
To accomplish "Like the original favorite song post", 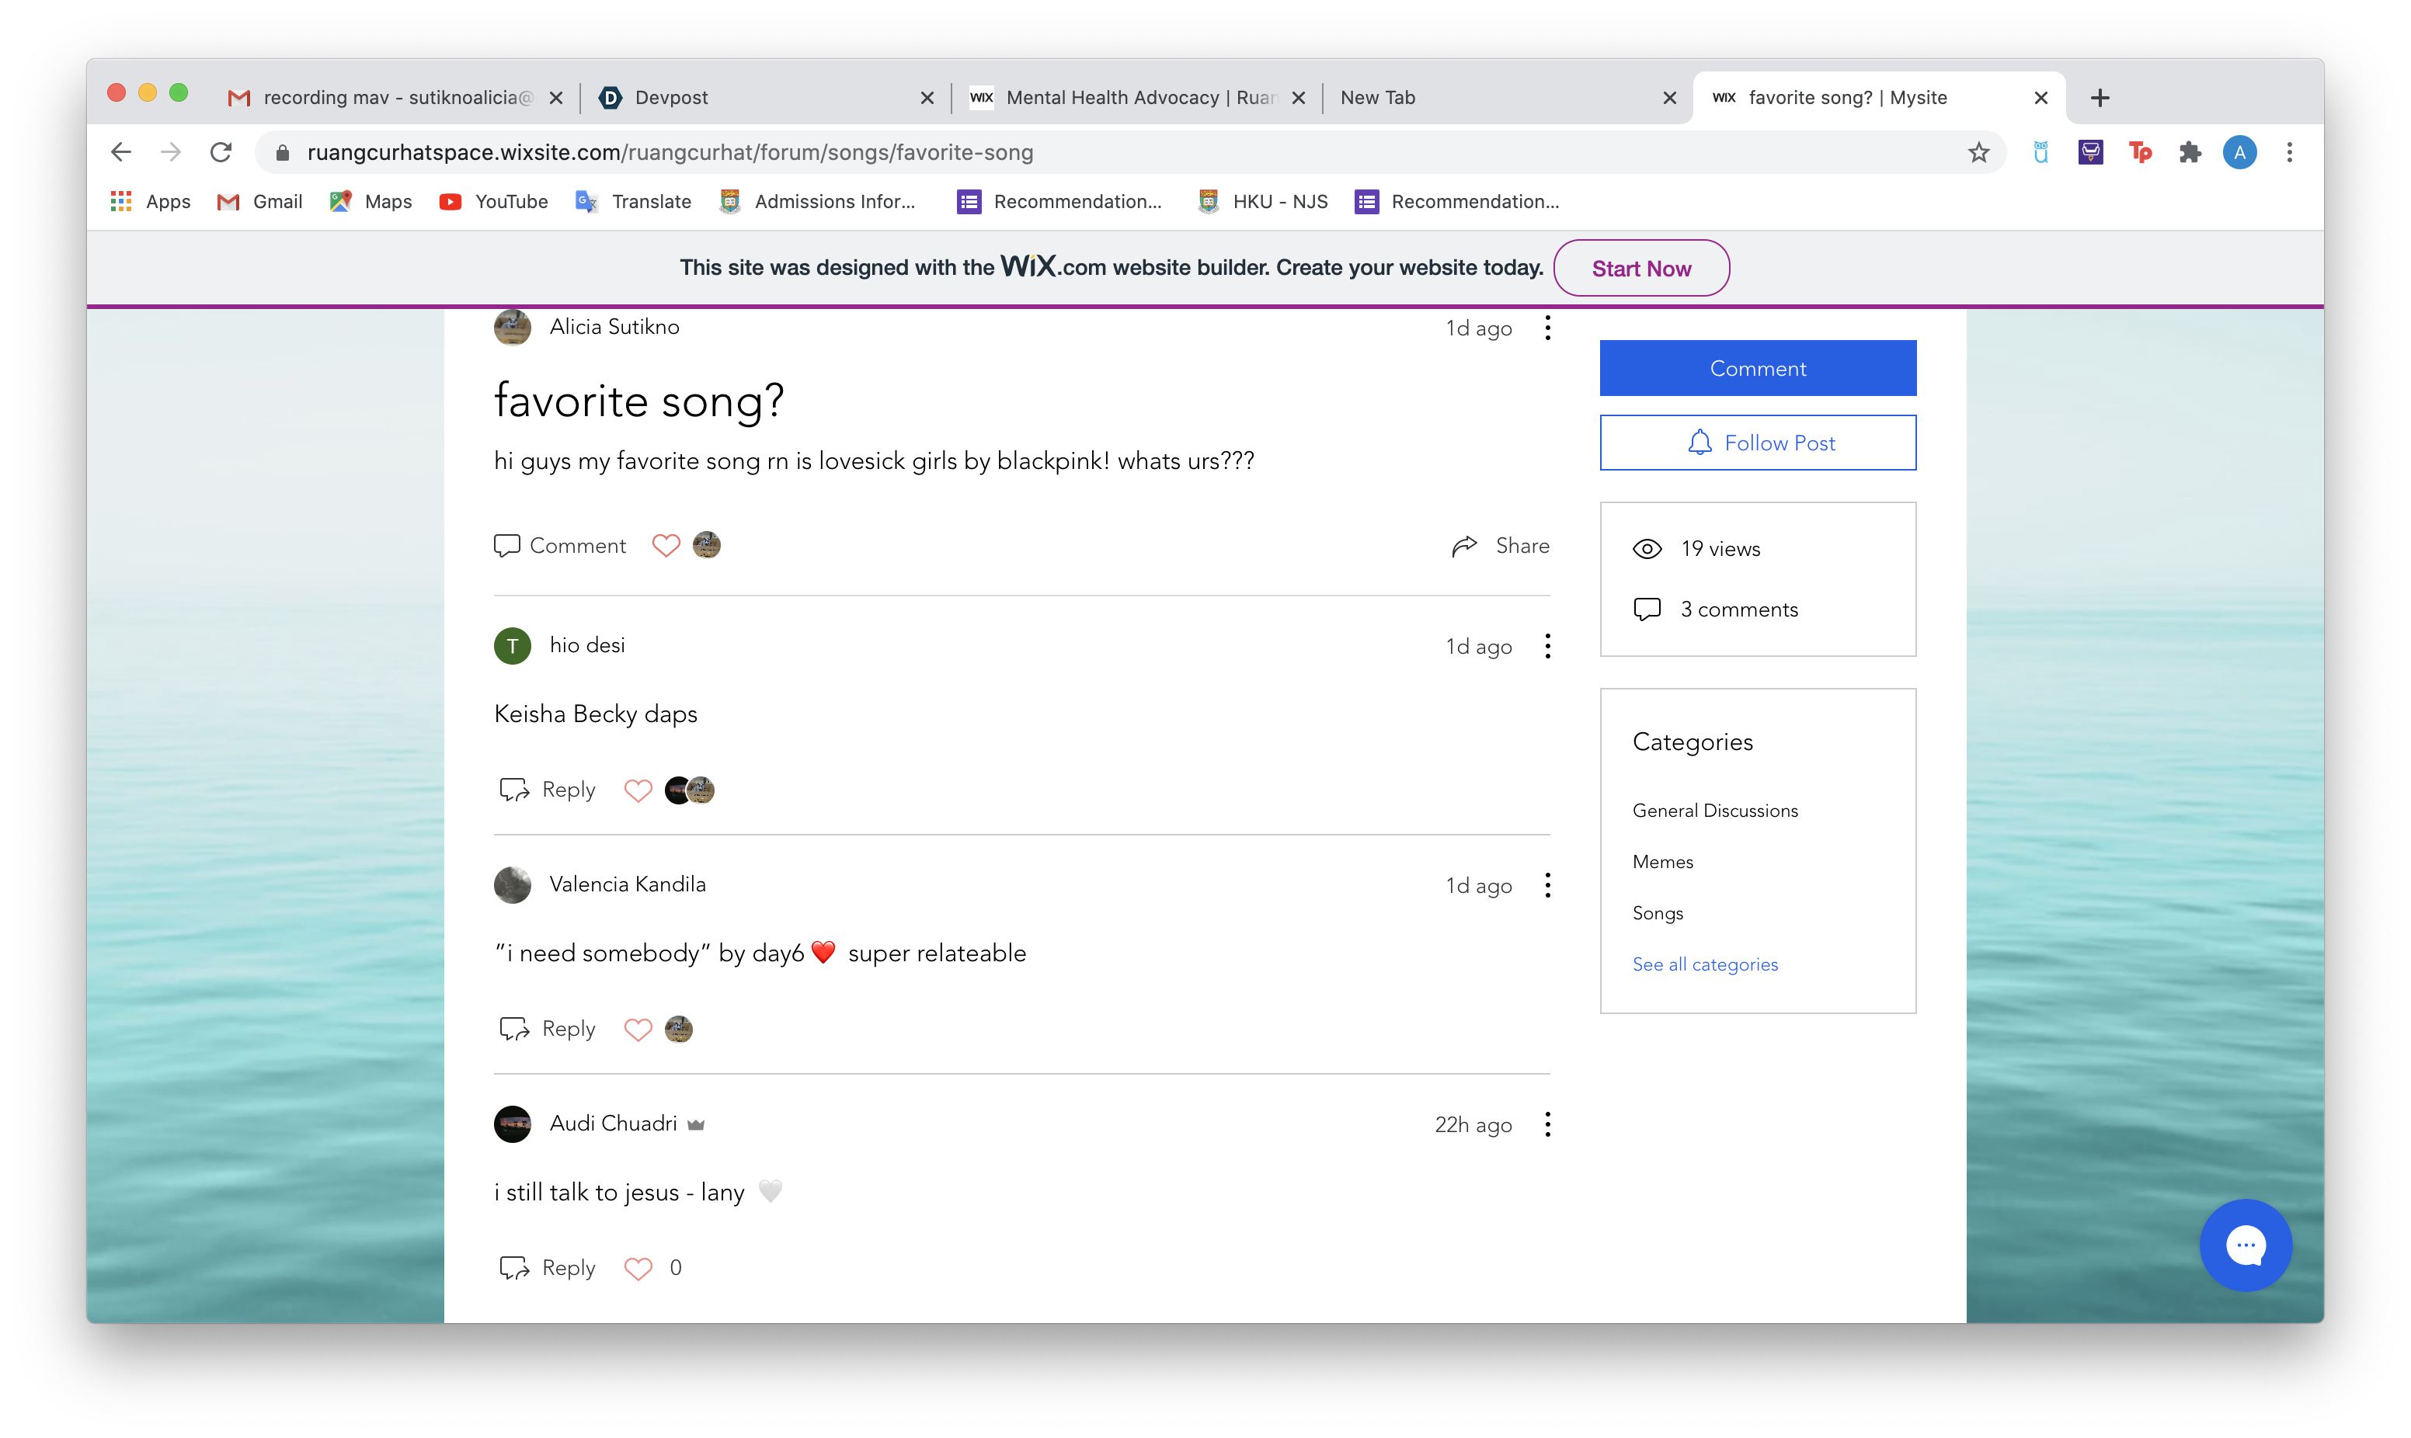I will [x=666, y=546].
